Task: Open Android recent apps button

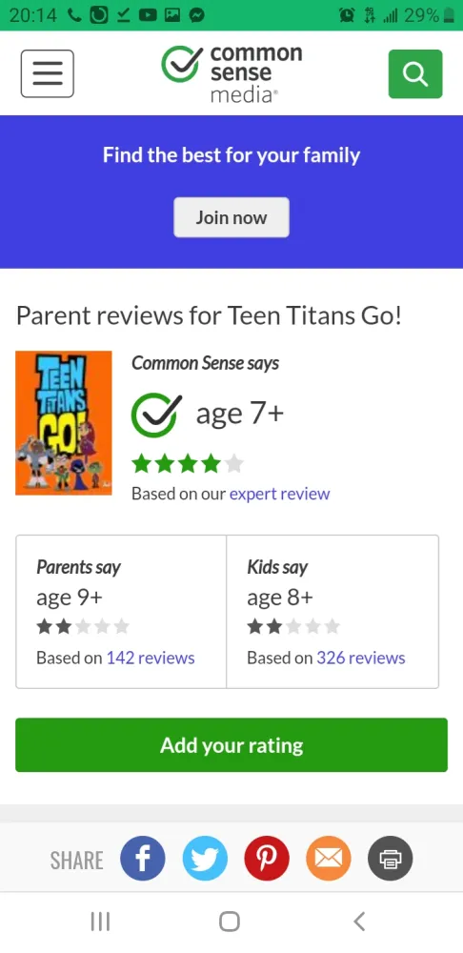Action: 100,922
